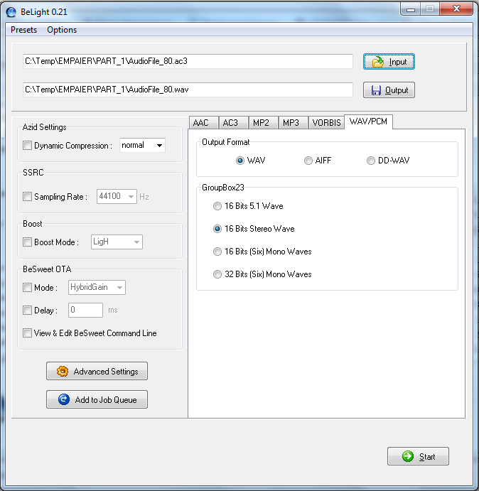
Task: Click the folder icon on Input button
Action: (378, 62)
